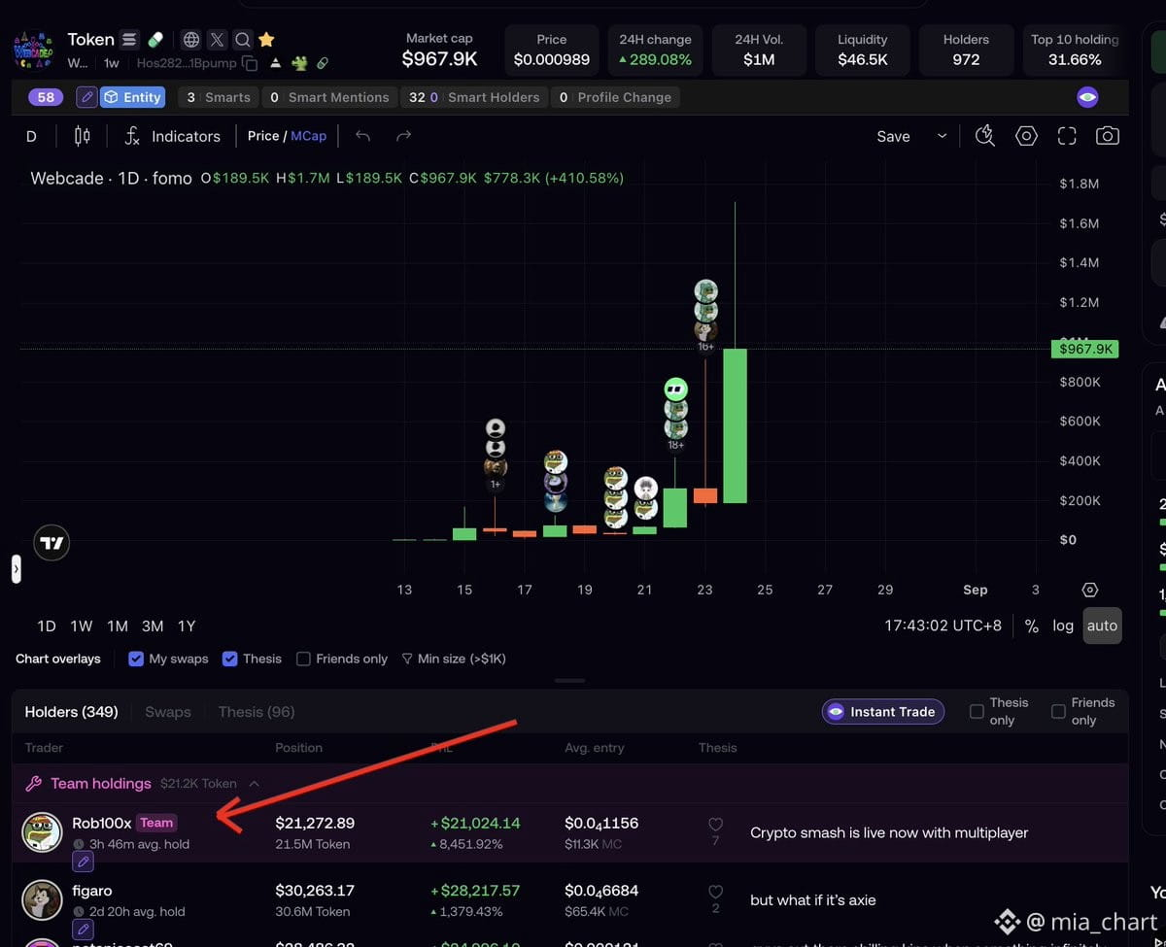
Task: Click the Webcade token logo
Action: click(33, 50)
